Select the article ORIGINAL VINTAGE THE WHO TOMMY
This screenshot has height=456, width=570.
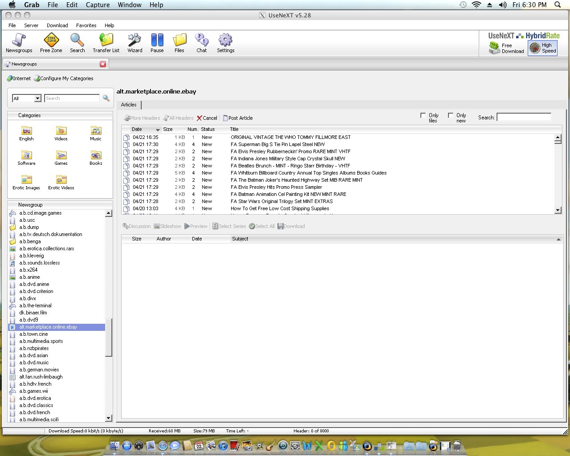point(290,137)
